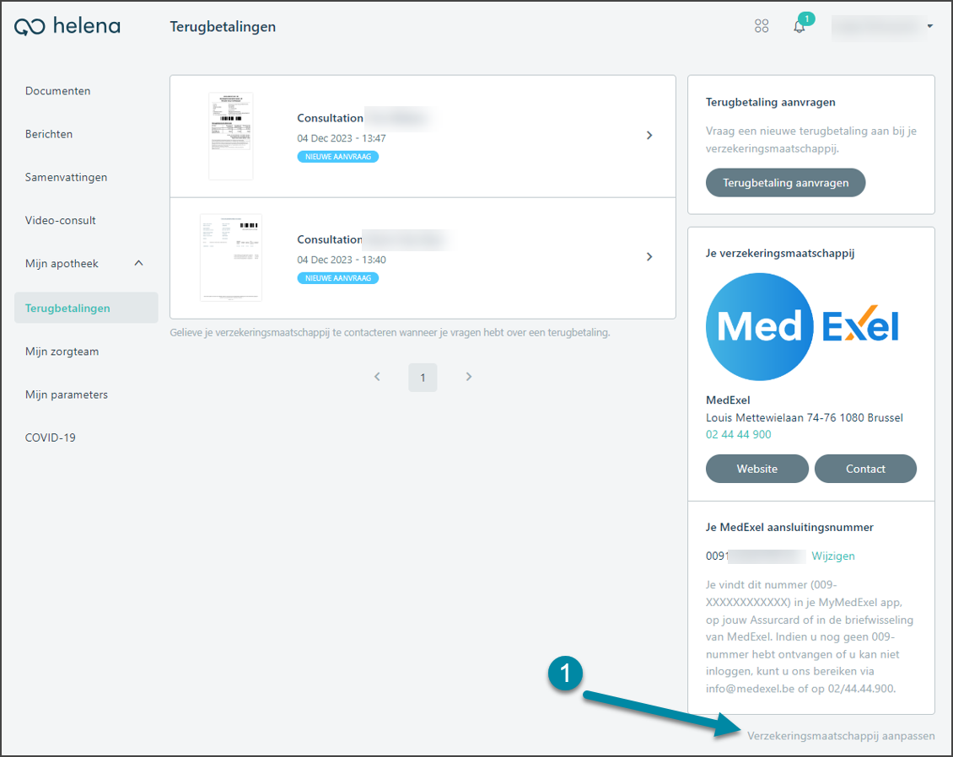Image resolution: width=953 pixels, height=757 pixels.
Task: Click the MedExel logo
Action: coord(802,327)
